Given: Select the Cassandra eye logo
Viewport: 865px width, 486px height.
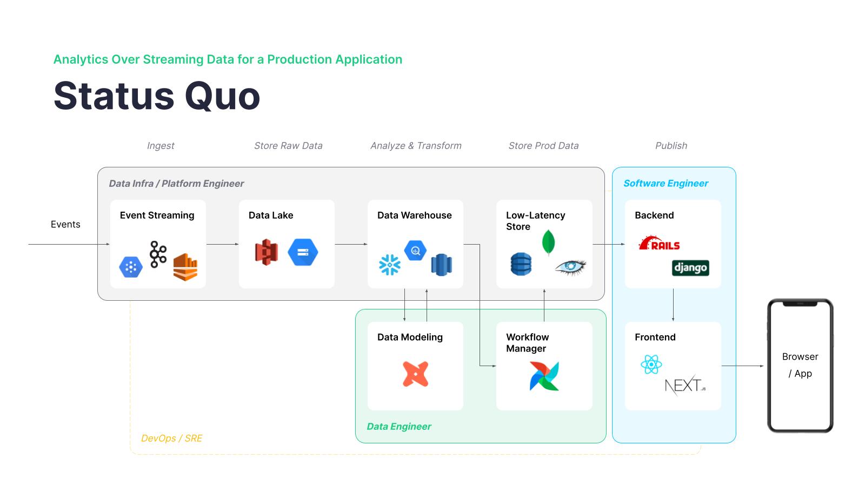Looking at the screenshot, I should 571,267.
